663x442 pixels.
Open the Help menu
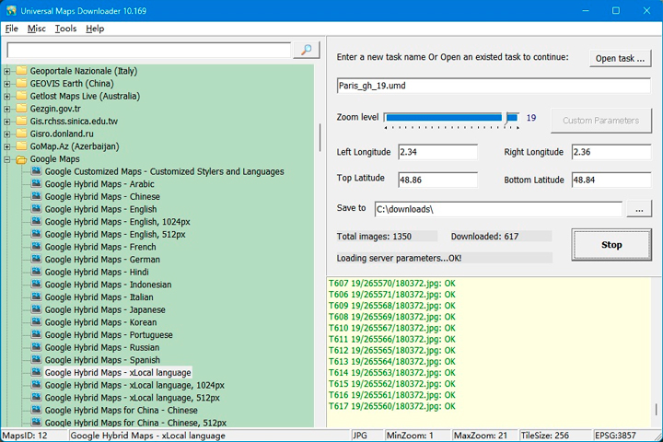click(95, 29)
